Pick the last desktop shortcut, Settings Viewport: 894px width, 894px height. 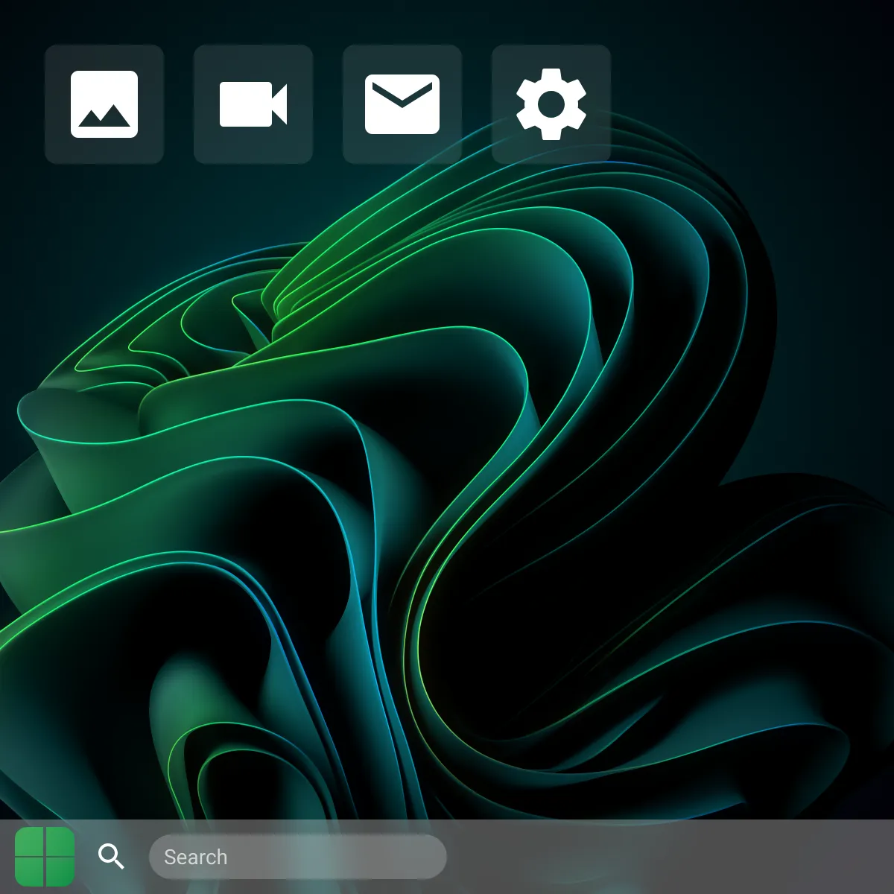click(551, 104)
